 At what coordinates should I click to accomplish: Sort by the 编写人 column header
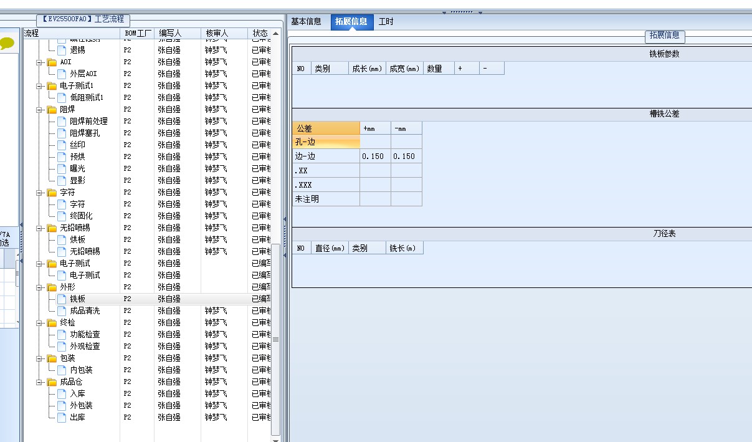click(x=178, y=33)
